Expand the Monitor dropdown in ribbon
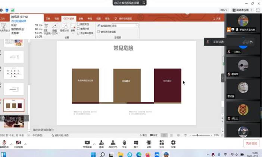This screenshot has height=157, width=262. (137, 26)
